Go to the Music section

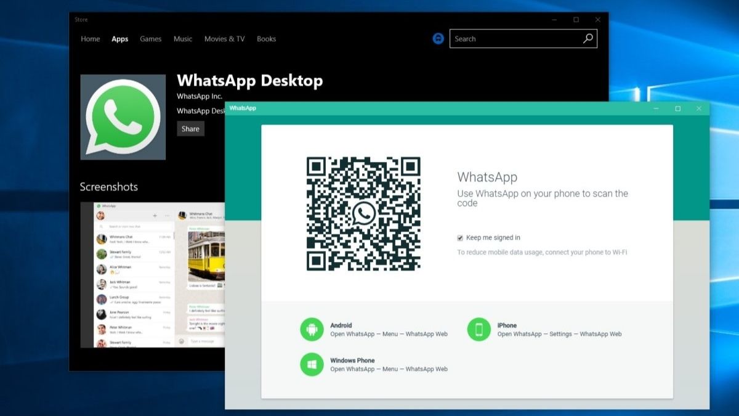click(x=182, y=39)
